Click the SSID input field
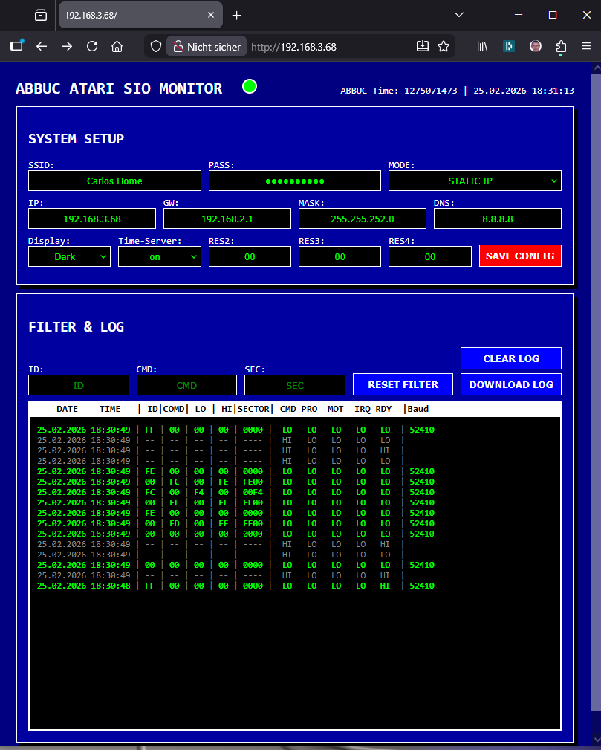This screenshot has height=750, width=601. click(114, 181)
